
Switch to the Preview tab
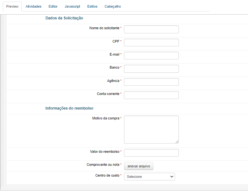pos(12,6)
